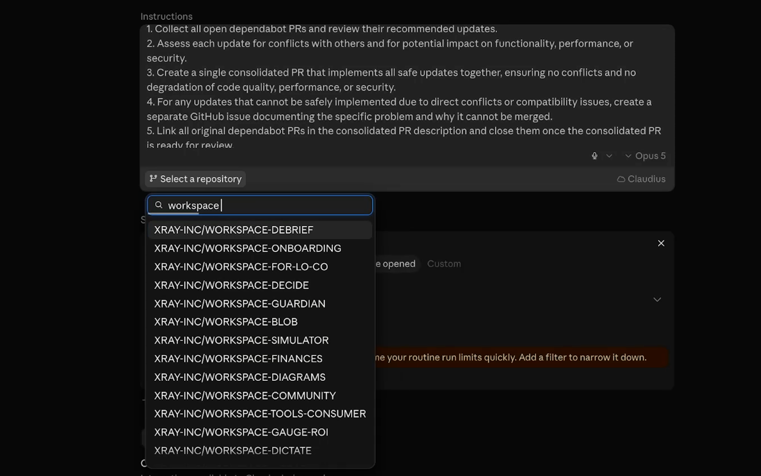761x476 pixels.
Task: Select XRAY-INC/WORKSPACE-GAUGE-ROI repository
Action: tap(260, 432)
